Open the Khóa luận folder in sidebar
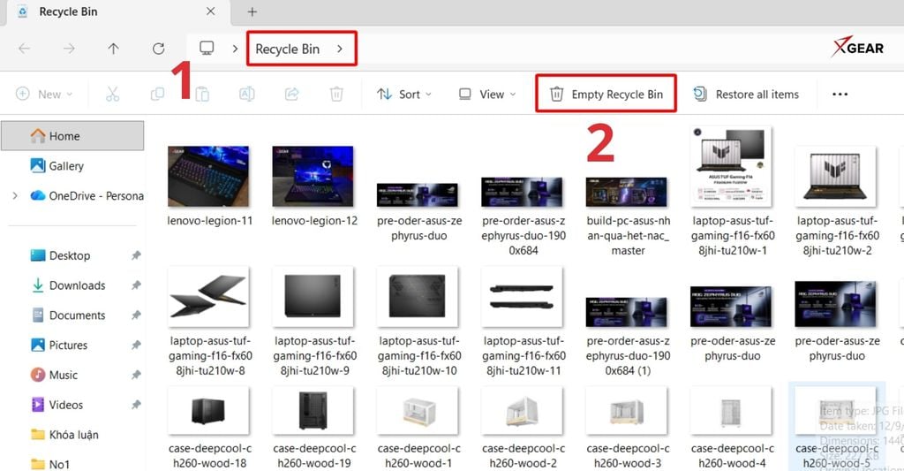 pyautogui.click(x=64, y=434)
